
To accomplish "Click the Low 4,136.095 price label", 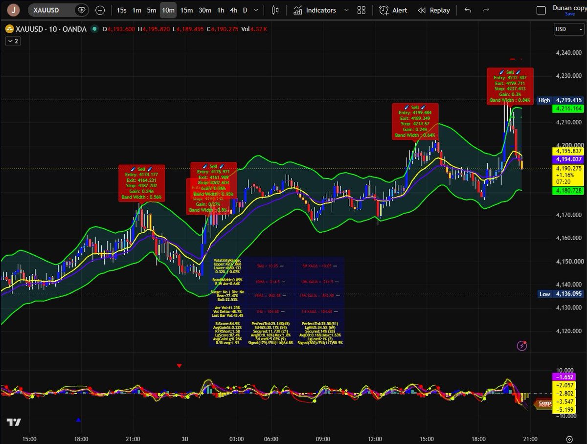I will tap(560, 294).
